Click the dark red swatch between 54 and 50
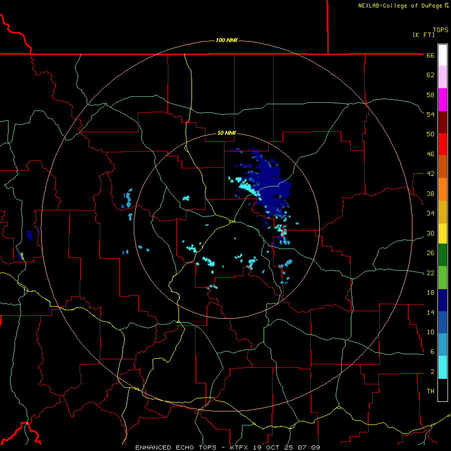 (x=442, y=122)
